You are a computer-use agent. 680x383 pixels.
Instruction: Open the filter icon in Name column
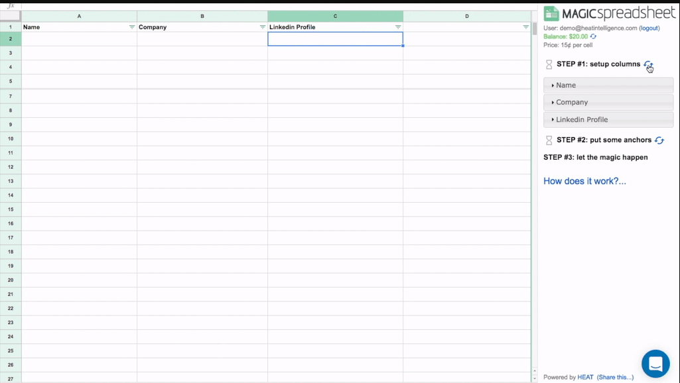click(131, 27)
